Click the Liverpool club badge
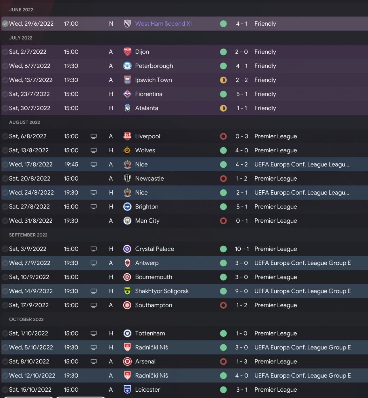The height and width of the screenshot is (398, 368). click(x=127, y=136)
